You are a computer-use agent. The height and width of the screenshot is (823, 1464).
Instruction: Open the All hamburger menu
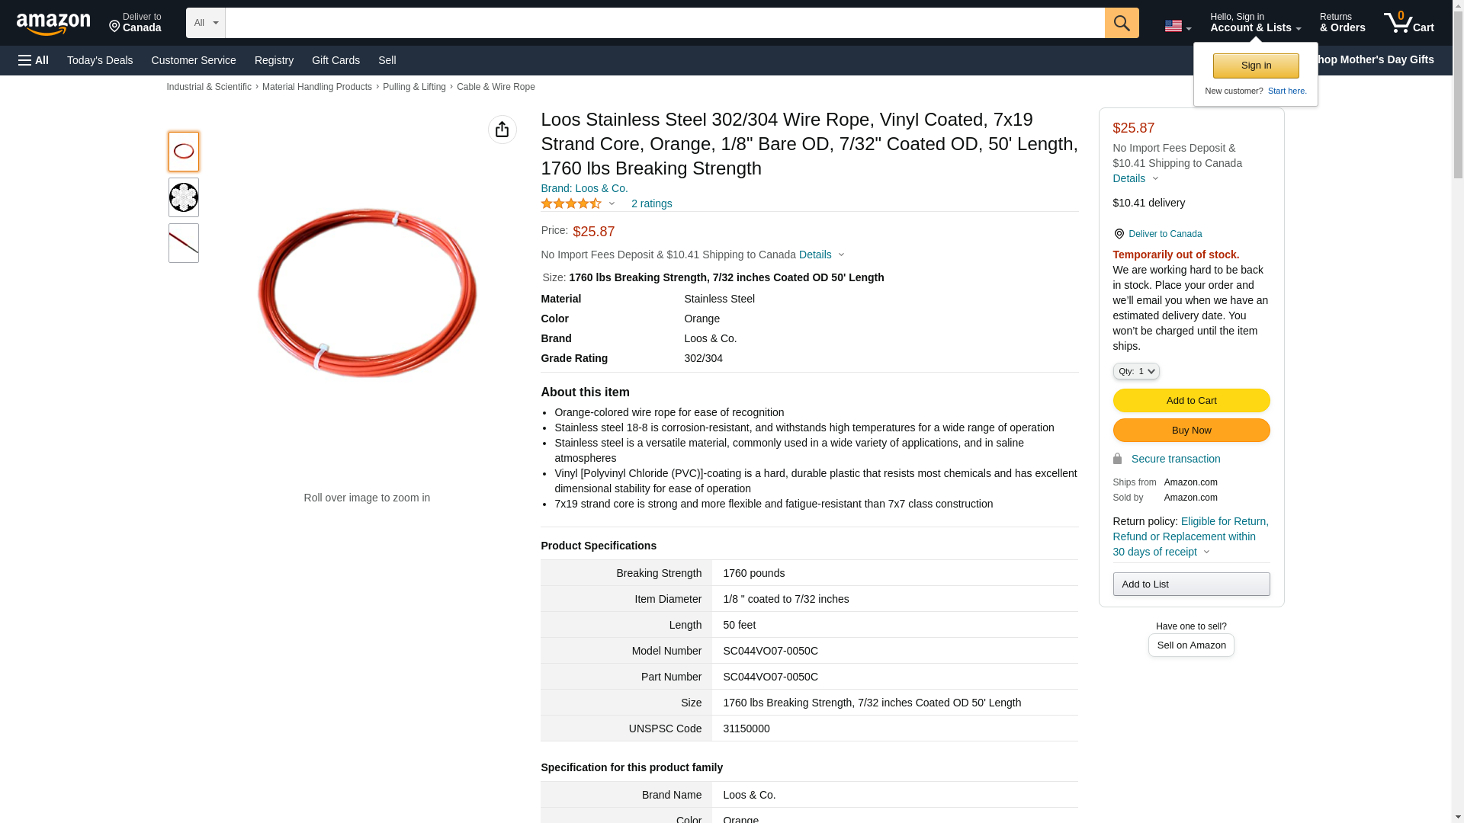tap(34, 60)
